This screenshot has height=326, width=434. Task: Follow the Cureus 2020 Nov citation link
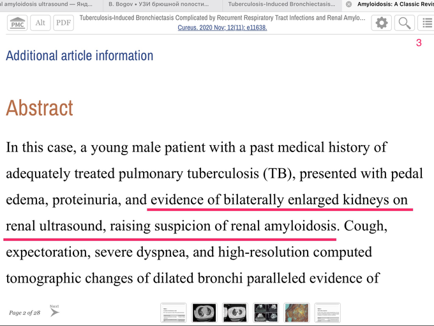[222, 27]
